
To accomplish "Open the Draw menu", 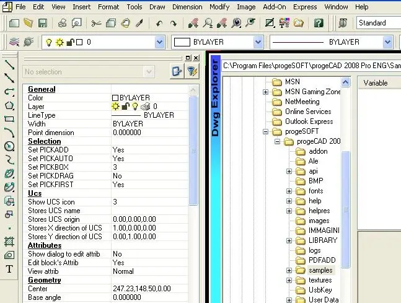I will coord(157,7).
